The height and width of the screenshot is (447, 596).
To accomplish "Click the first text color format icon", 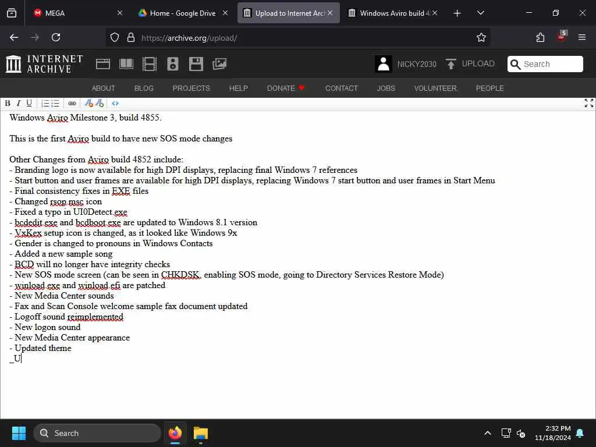I will click(x=89, y=104).
